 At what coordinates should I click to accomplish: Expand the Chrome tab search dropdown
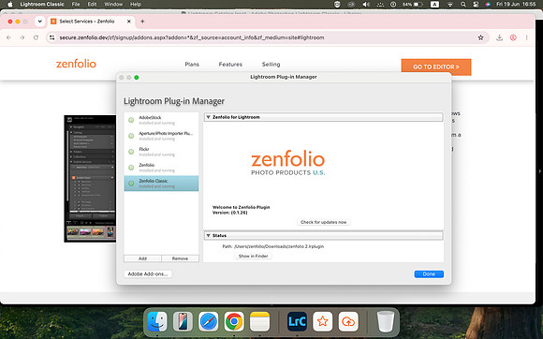coord(40,22)
